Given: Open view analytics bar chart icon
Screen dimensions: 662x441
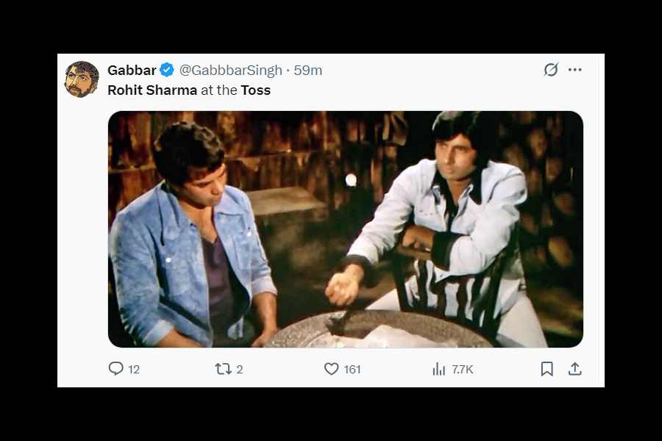Looking at the screenshot, I should pyautogui.click(x=439, y=369).
